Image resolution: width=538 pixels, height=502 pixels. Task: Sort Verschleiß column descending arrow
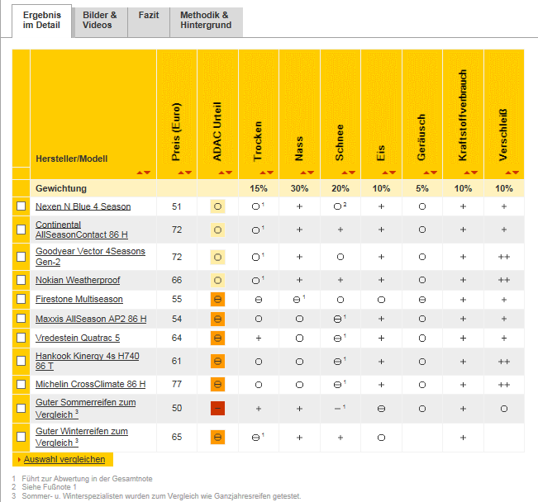(x=516, y=173)
